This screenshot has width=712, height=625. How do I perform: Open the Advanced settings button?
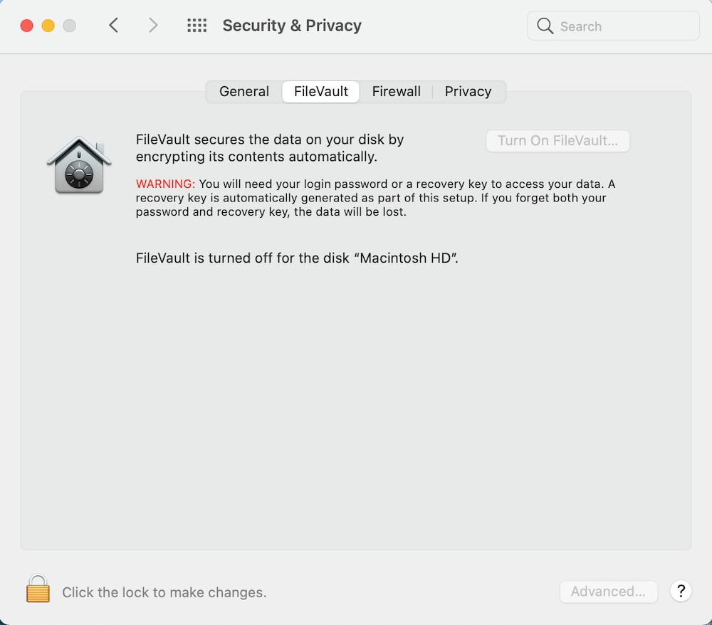608,592
